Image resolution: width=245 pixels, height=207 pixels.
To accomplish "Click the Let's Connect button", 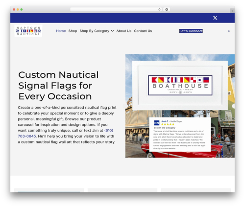I will tap(191, 31).
